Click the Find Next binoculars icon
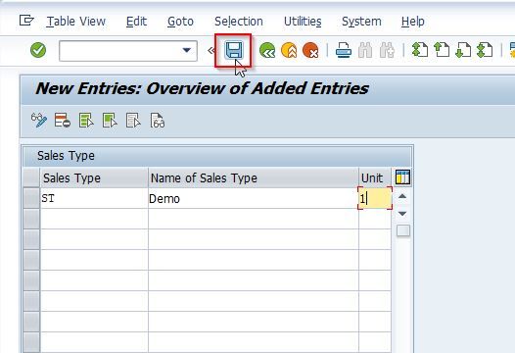 coord(387,50)
